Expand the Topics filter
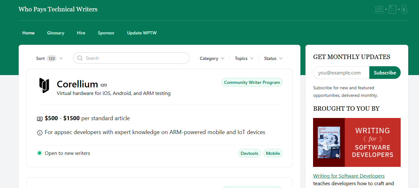 (244, 58)
